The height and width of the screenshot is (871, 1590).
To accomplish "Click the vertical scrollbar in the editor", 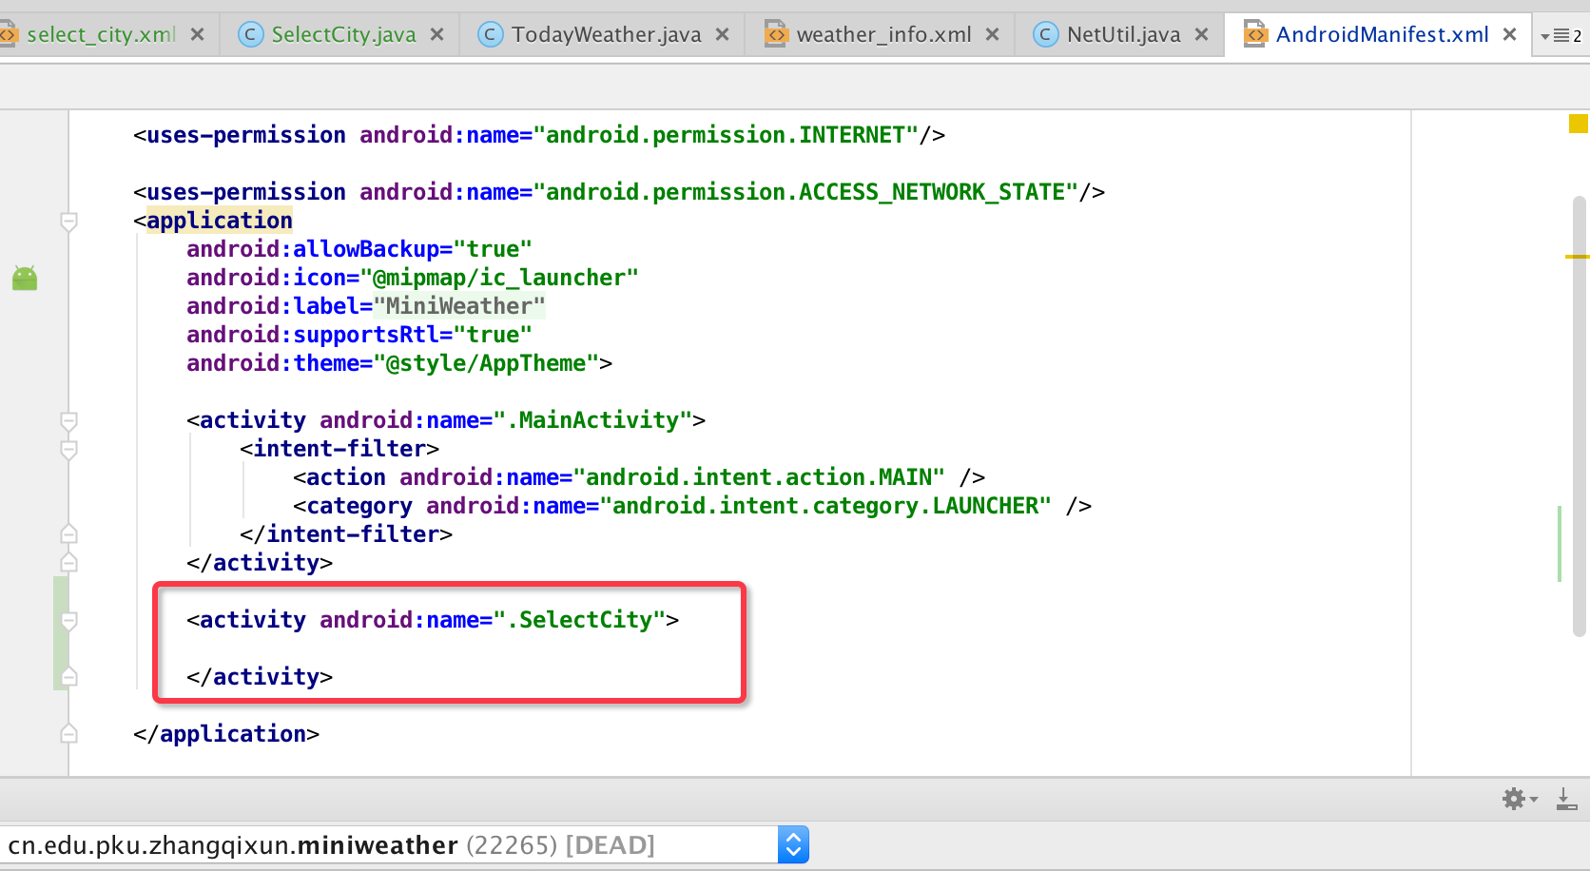I will click(1580, 418).
